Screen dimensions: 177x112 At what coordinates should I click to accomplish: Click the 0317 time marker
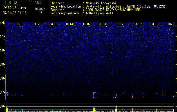(x=120, y=24)
